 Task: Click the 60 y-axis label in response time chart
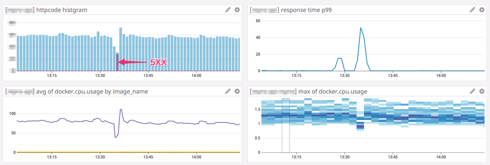click(x=258, y=21)
